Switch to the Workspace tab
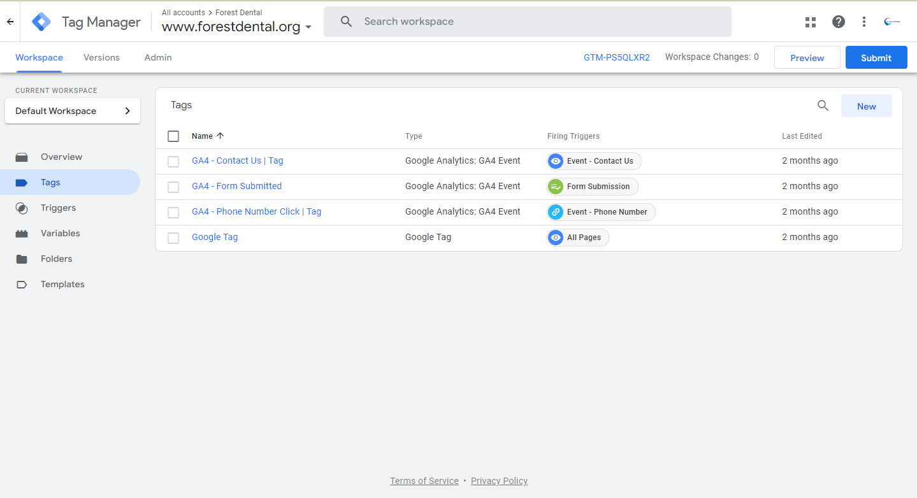The width and height of the screenshot is (917, 498). pyautogui.click(x=39, y=57)
